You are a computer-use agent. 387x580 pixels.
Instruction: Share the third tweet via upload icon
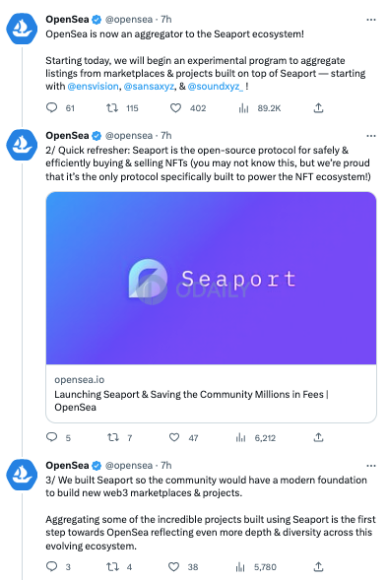click(318, 566)
